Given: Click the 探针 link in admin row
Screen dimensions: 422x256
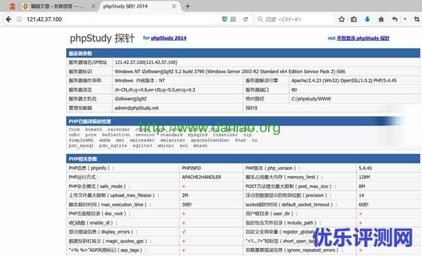Looking at the screenshot, I should pyautogui.click(x=252, y=108).
